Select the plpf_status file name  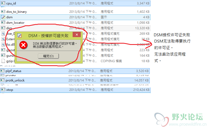tap(13, 71)
